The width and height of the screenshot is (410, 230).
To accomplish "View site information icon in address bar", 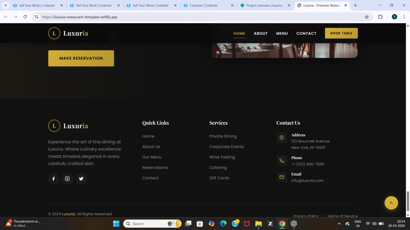I will pyautogui.click(x=37, y=17).
